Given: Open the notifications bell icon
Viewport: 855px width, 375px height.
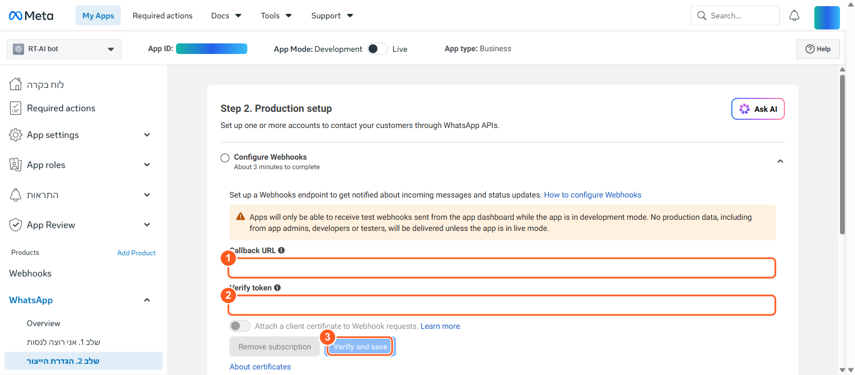Looking at the screenshot, I should click(794, 16).
